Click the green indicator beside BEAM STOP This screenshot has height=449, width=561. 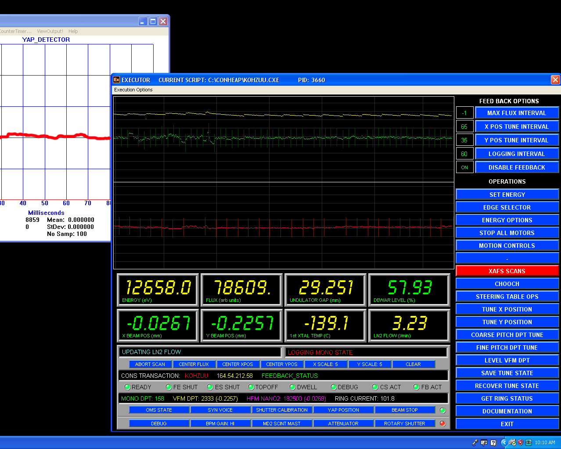pos(442,410)
